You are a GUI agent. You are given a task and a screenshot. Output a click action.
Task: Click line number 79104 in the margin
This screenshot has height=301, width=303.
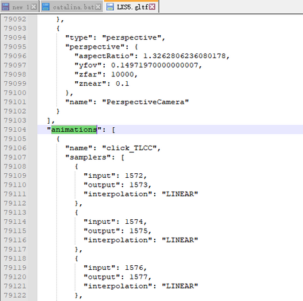(x=15, y=130)
